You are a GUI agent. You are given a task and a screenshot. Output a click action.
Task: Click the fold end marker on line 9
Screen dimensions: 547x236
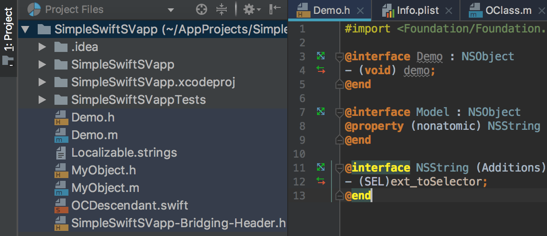click(x=339, y=140)
